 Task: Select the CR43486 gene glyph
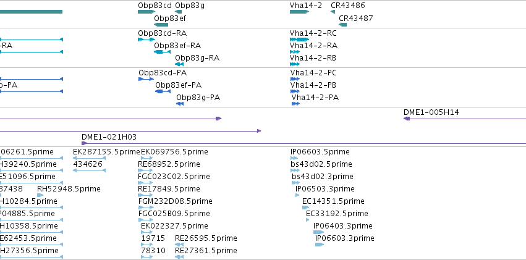(333, 12)
